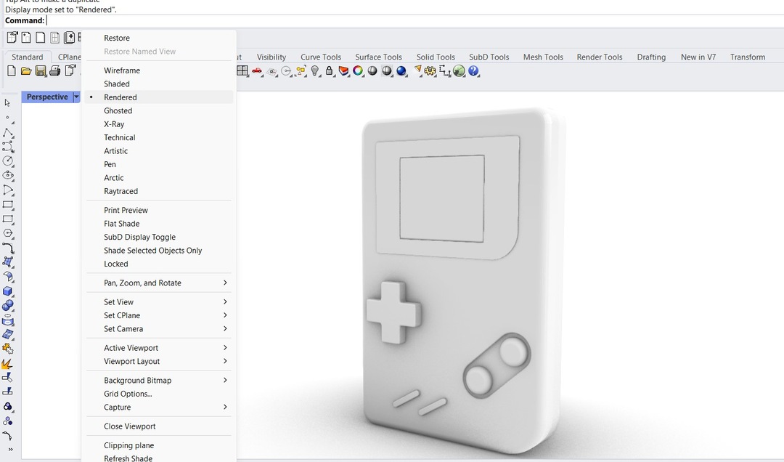Click the padlock lock-objects icon

click(329, 71)
